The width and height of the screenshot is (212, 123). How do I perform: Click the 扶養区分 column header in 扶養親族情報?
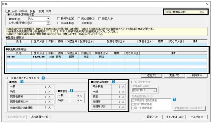[x=86, y=53]
